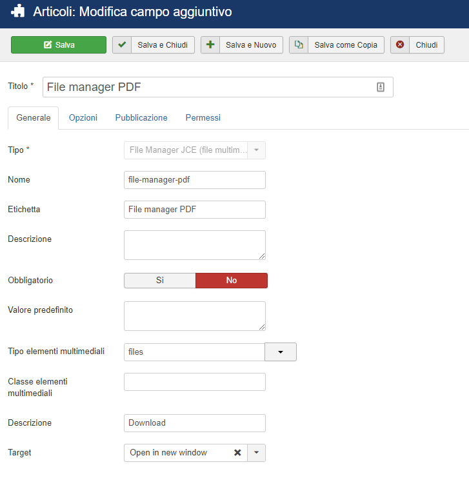This screenshot has height=487, width=469.
Task: Focus the Classe elementi multimediali field
Action: pyautogui.click(x=195, y=382)
